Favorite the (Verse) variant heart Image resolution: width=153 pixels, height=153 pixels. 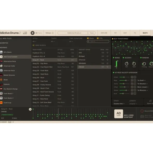pyautogui.click(x=107, y=67)
